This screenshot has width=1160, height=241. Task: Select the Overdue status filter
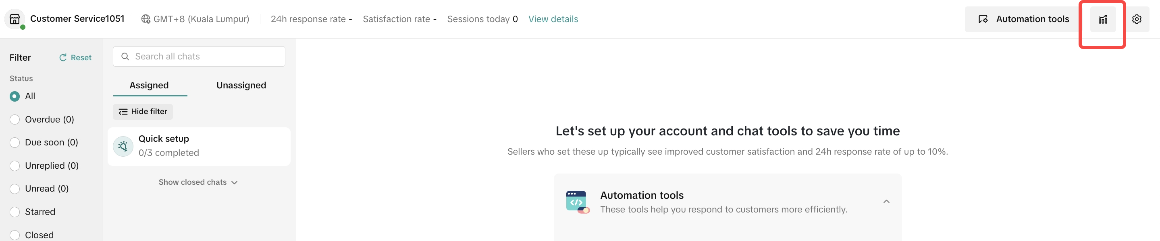coord(15,119)
